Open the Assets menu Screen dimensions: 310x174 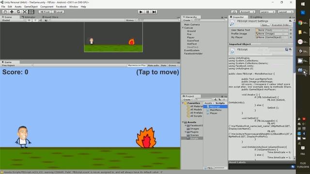pos(18,7)
